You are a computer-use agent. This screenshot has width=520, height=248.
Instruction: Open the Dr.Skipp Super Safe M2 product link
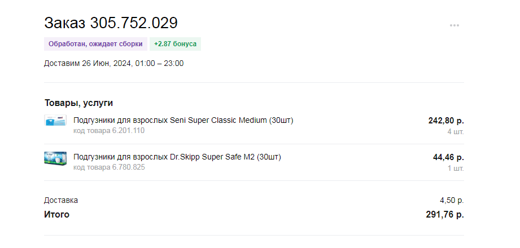pyautogui.click(x=177, y=157)
